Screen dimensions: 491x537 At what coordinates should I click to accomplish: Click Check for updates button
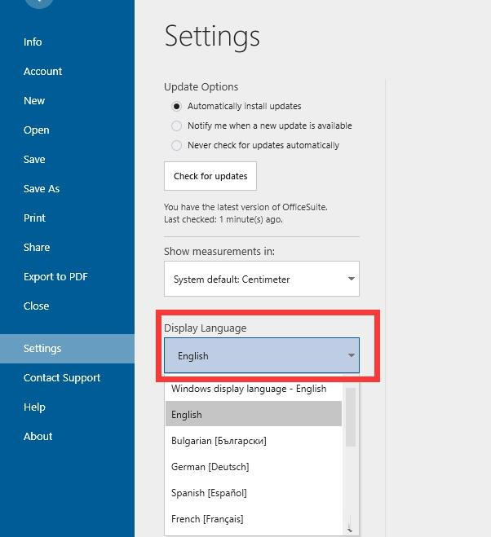[x=210, y=176]
